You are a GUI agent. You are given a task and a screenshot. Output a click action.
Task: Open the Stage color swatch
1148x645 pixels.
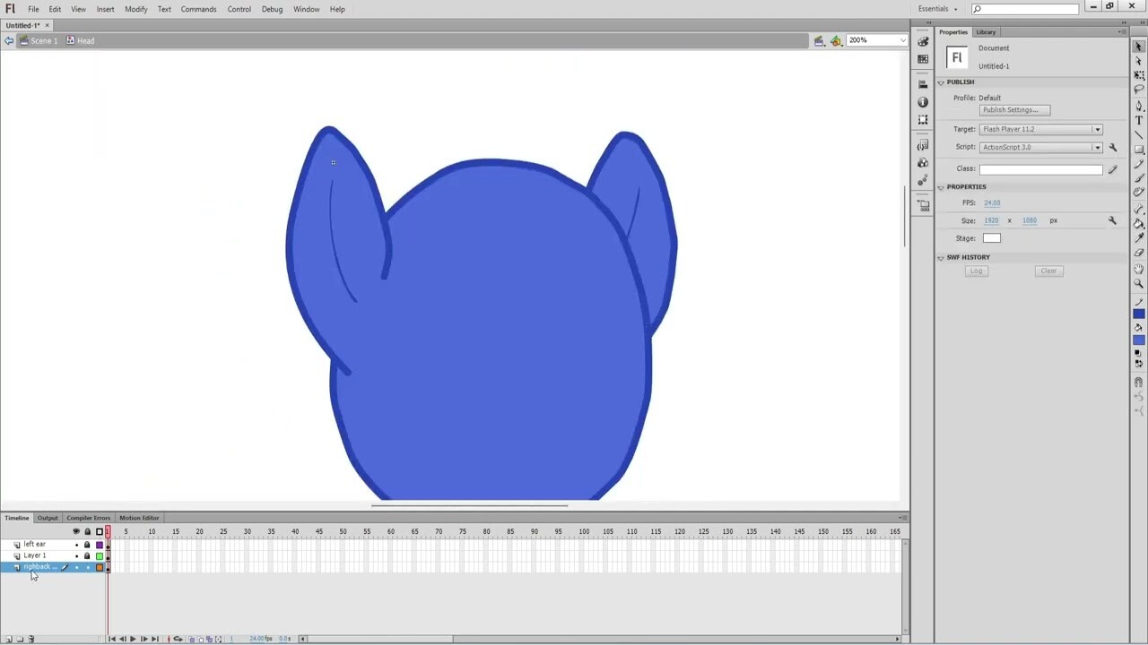click(x=991, y=237)
